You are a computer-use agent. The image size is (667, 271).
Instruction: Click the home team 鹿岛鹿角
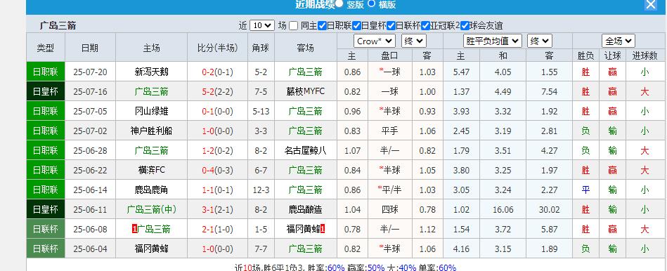[x=151, y=190]
